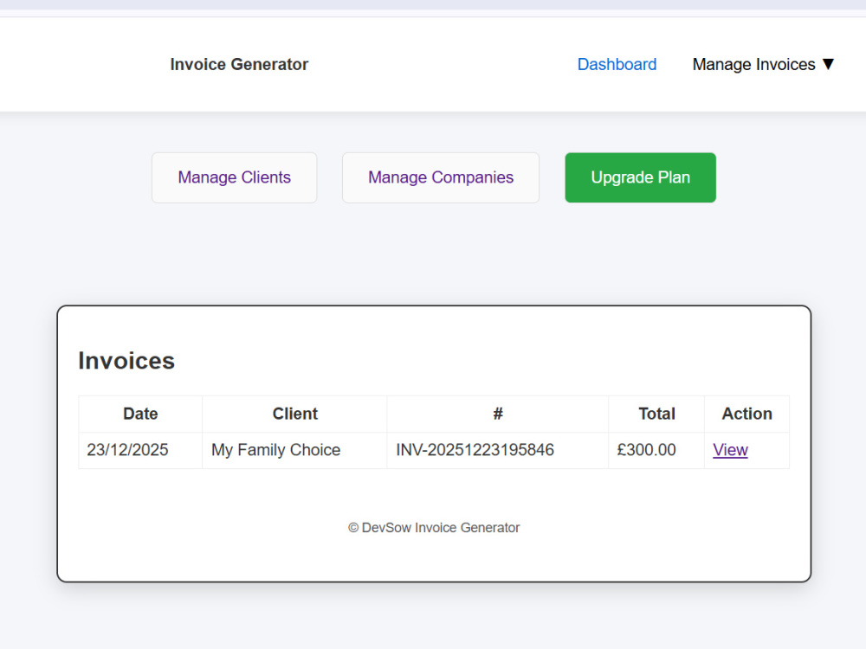View invoice INV-20251223195846

729,450
